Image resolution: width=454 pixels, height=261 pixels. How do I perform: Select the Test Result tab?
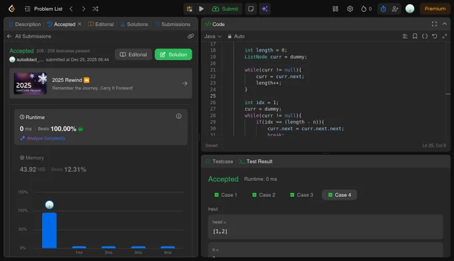click(256, 162)
